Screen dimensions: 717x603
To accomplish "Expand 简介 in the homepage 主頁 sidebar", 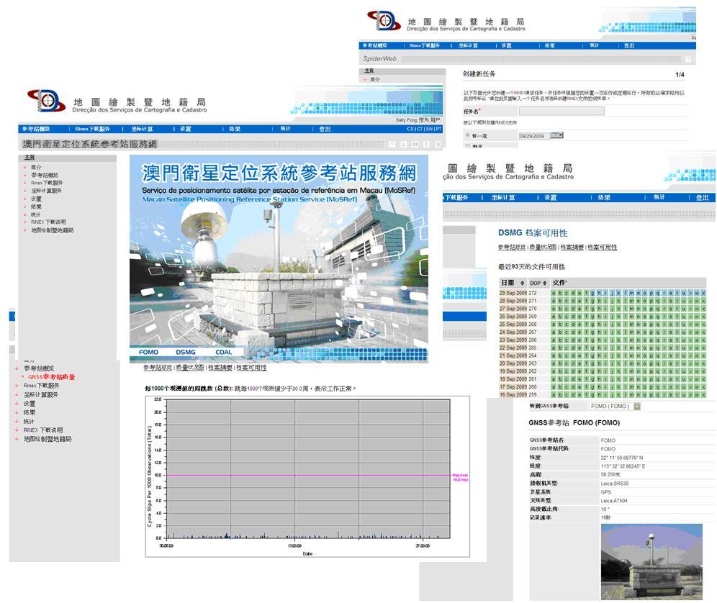I will [36, 167].
